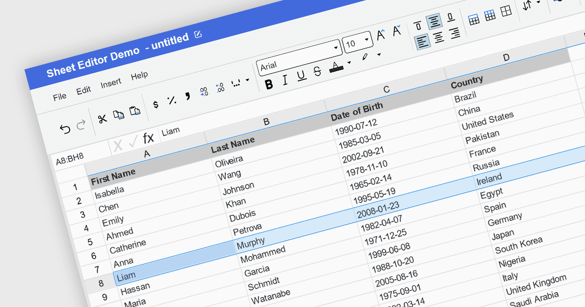
Task: Select column A header
Action: [x=146, y=154]
